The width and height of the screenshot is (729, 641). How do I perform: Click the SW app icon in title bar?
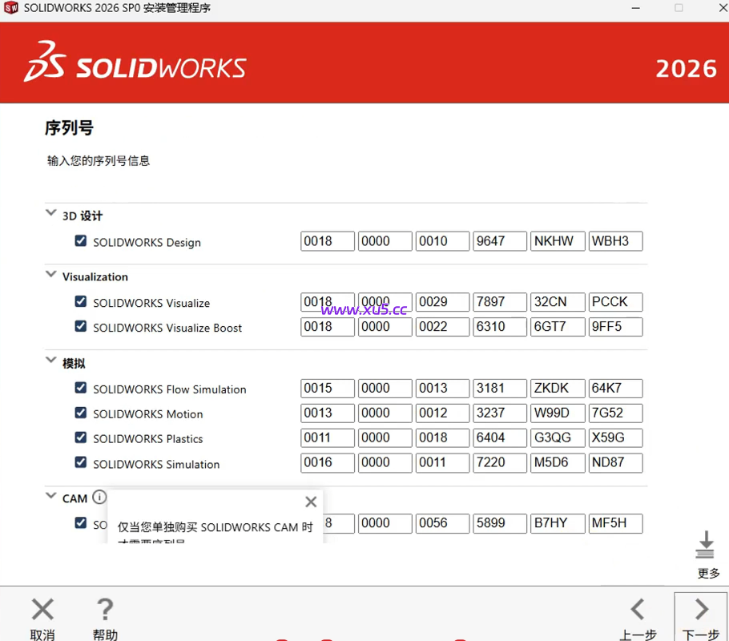pyautogui.click(x=11, y=8)
